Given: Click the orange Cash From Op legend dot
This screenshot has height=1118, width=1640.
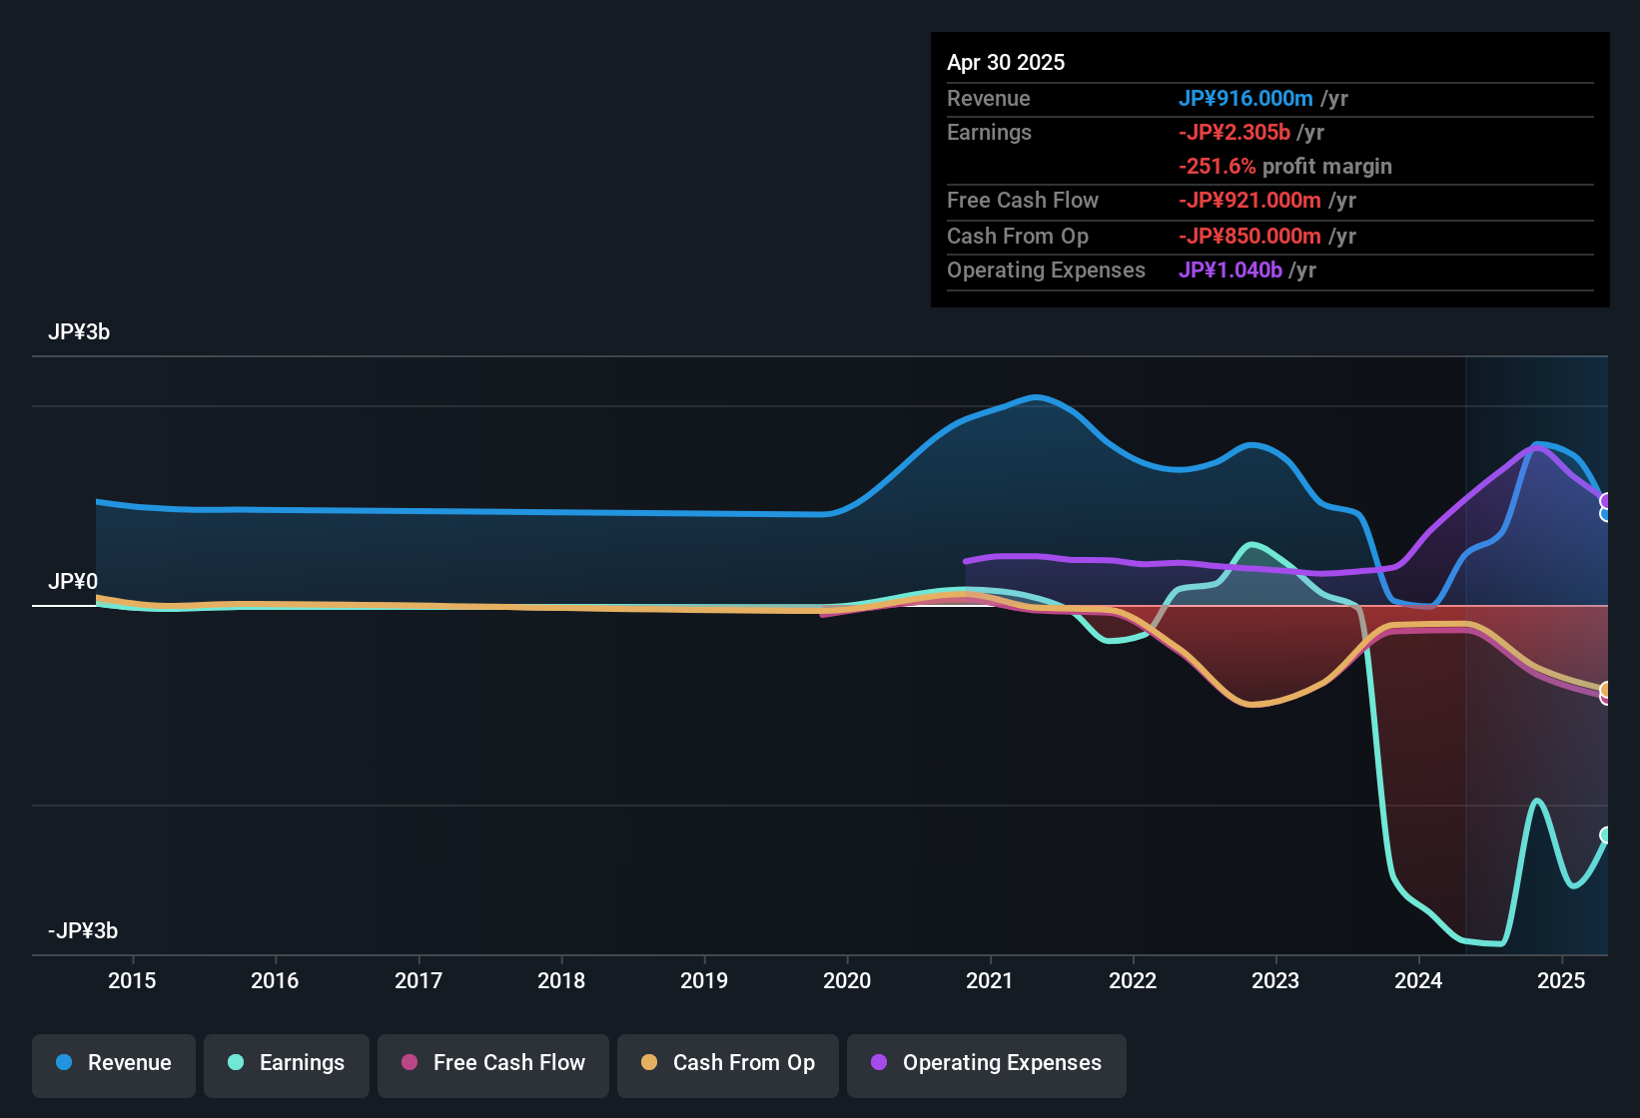Looking at the screenshot, I should click(x=649, y=1062).
